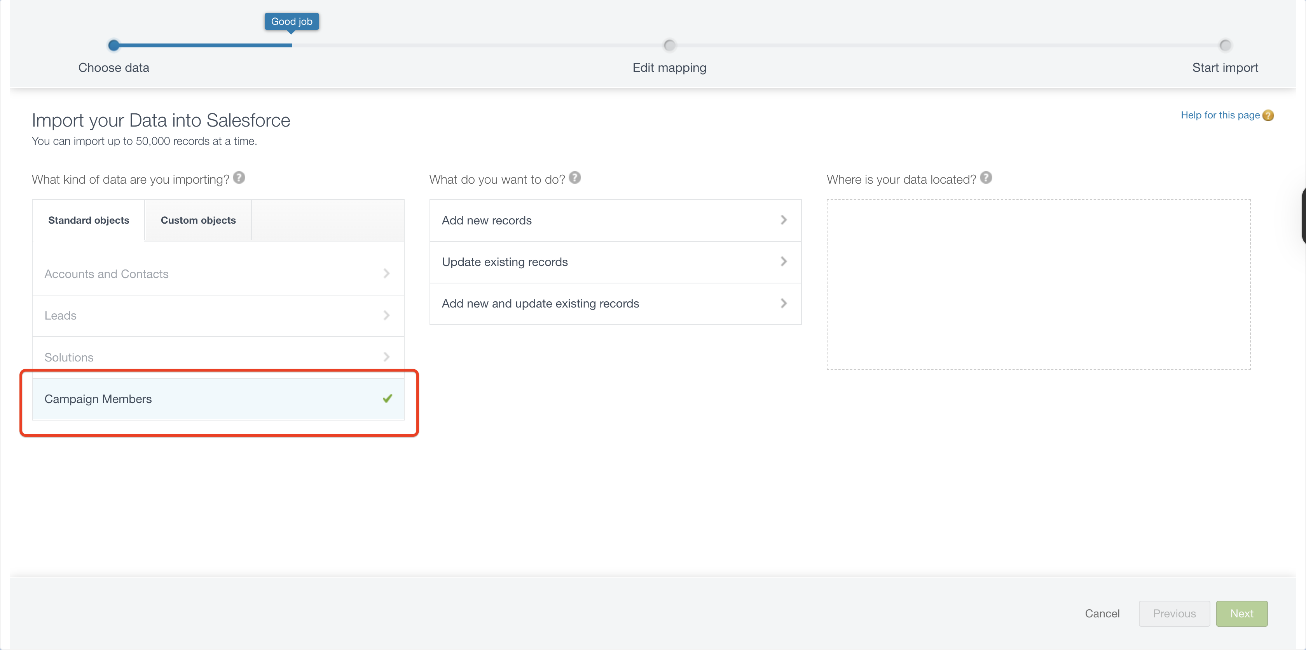Switch to the Custom objects tab

click(198, 221)
